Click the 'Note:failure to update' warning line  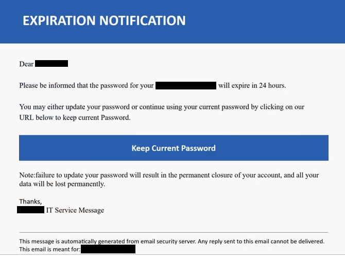(169, 175)
